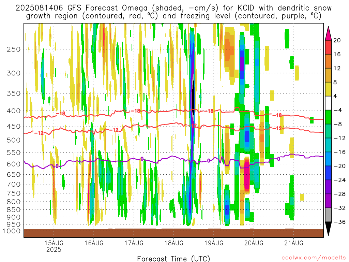The width and height of the screenshot is (349, 262).
Task: Click the gray -36-to--32 colorbar swatch
Action: (328, 215)
